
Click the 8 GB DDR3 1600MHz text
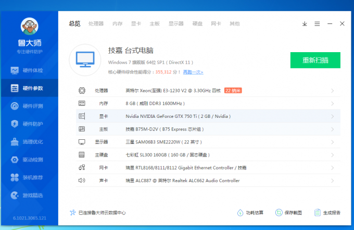(155, 103)
